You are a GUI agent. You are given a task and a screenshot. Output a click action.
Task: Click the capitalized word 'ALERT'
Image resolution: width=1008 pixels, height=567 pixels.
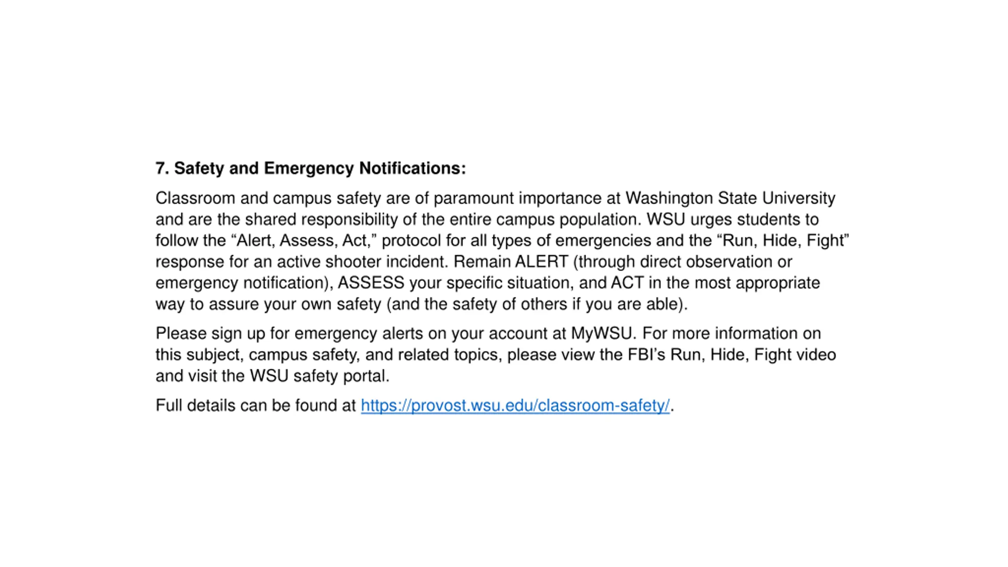542,261
